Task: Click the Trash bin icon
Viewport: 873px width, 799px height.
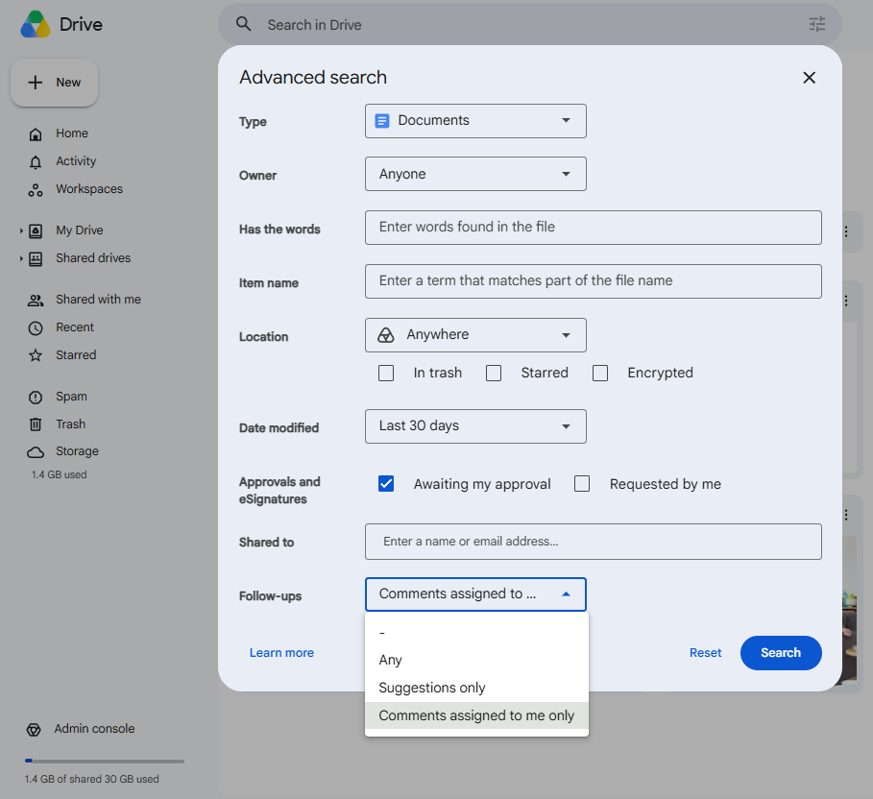Action: click(x=36, y=424)
